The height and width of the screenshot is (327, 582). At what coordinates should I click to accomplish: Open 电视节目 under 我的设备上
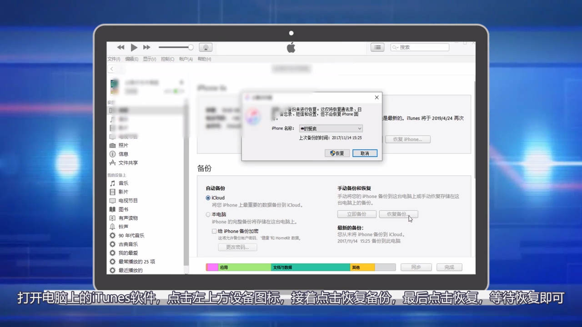pos(124,200)
